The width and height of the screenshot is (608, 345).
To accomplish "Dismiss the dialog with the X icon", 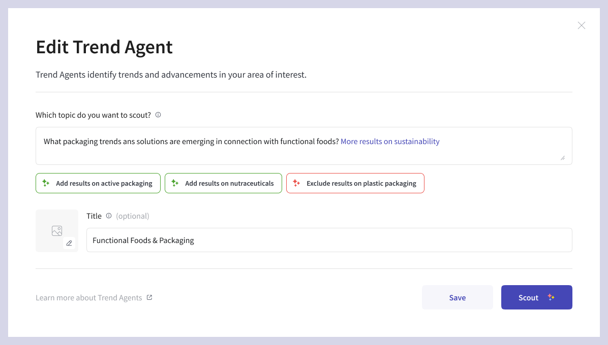I will point(582,25).
